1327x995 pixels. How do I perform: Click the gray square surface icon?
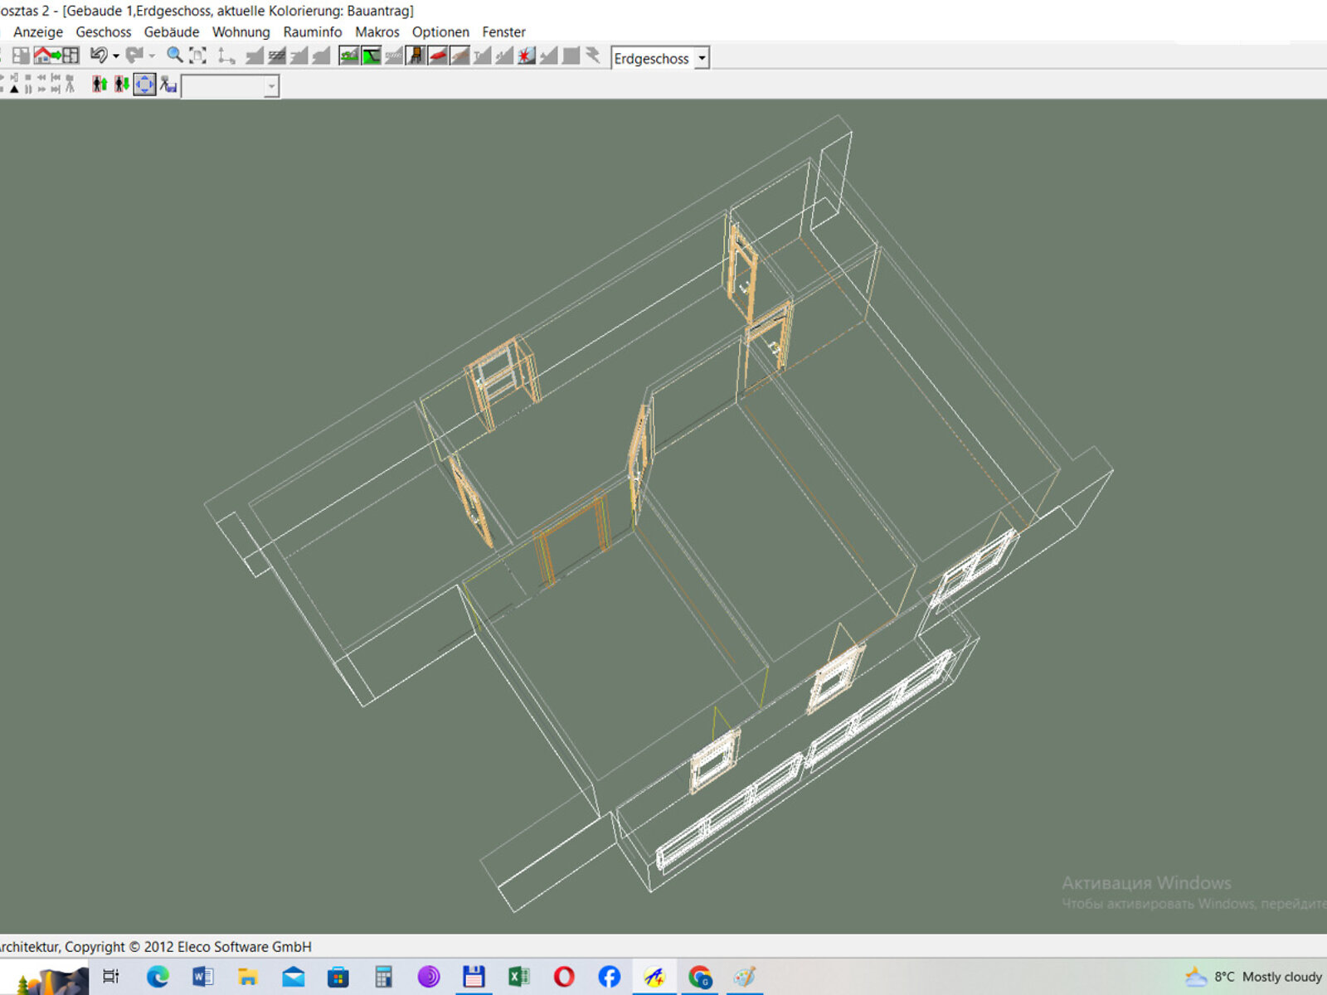tap(571, 56)
